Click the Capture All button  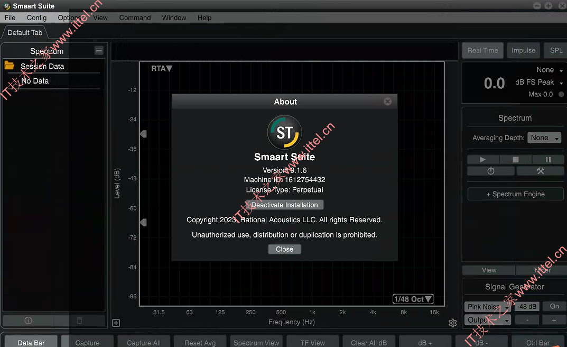point(144,342)
